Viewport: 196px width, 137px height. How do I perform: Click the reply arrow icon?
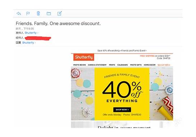point(19,13)
